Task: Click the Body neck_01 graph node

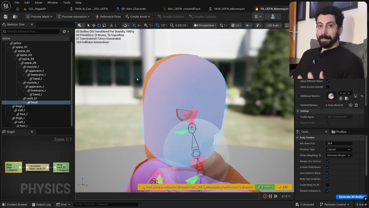Action: tap(61, 167)
